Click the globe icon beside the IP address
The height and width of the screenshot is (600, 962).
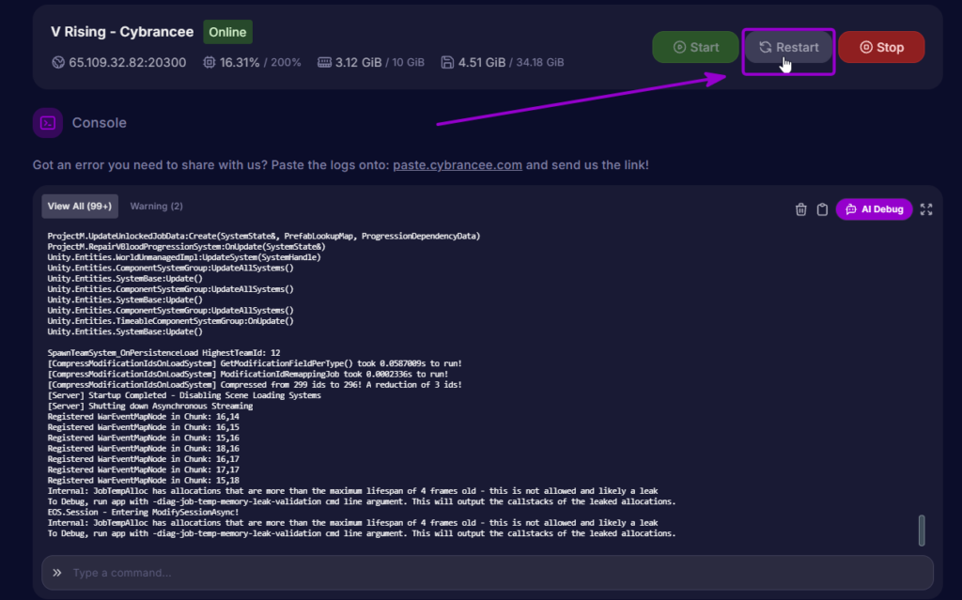point(58,63)
